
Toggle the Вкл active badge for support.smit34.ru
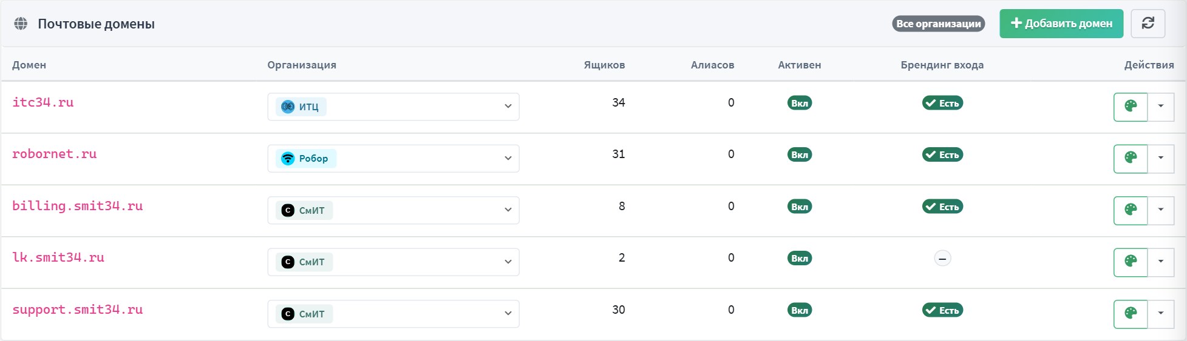click(x=800, y=310)
